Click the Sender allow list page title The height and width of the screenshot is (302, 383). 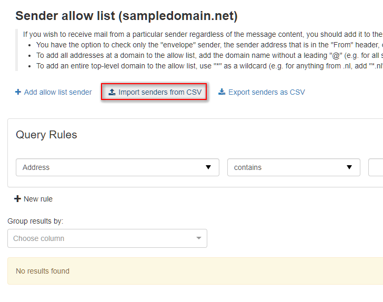pyautogui.click(x=126, y=16)
